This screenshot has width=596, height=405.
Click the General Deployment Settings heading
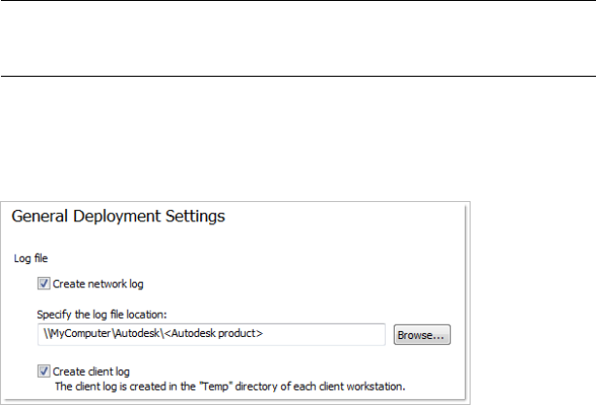click(118, 217)
